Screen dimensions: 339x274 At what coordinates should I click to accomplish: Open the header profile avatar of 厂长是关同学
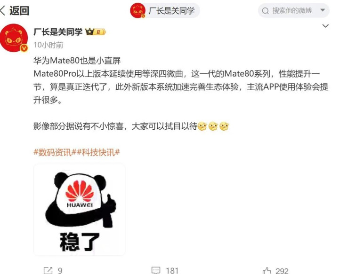tap(137, 10)
